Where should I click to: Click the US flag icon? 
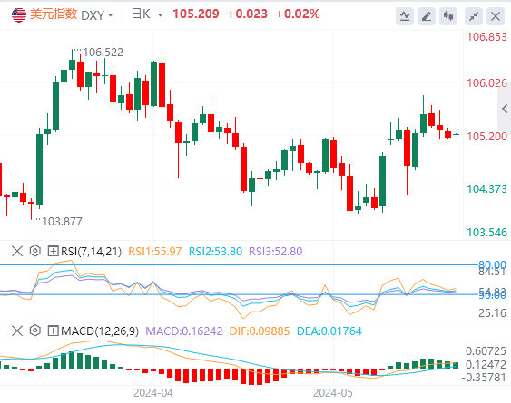click(19, 14)
